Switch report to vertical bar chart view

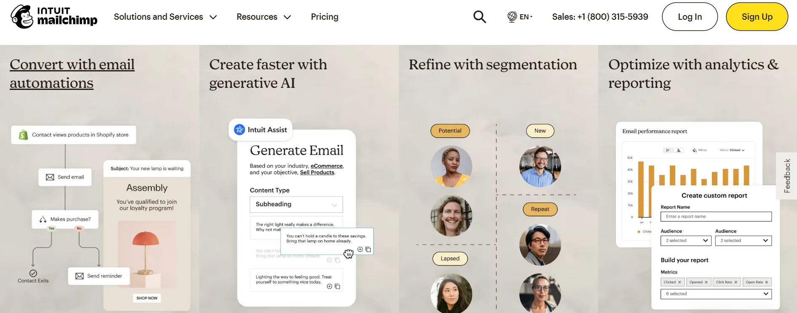[x=679, y=150]
